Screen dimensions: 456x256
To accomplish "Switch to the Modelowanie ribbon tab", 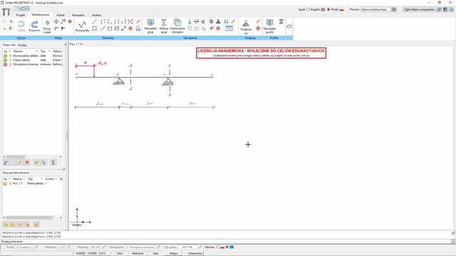I will (41, 15).
